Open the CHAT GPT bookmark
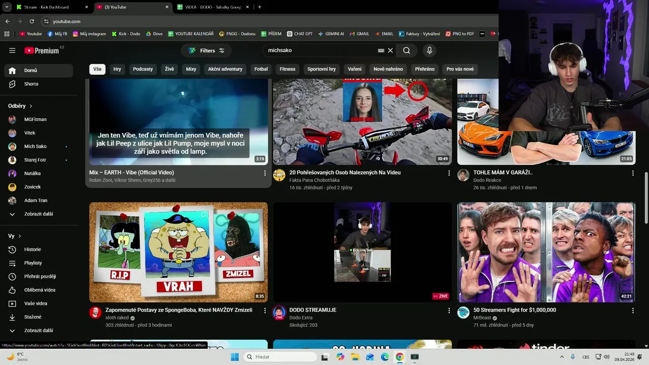649x365 pixels. 300,34
